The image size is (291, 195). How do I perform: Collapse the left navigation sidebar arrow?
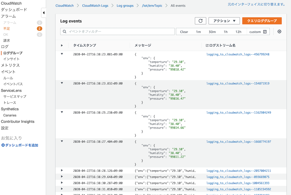click(x=43, y=13)
